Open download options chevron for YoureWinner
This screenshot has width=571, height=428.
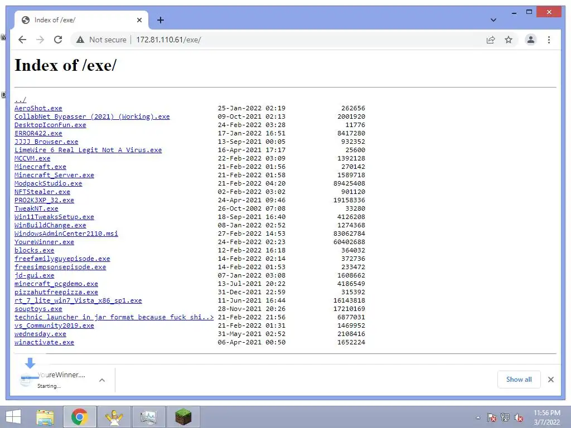[102, 380]
